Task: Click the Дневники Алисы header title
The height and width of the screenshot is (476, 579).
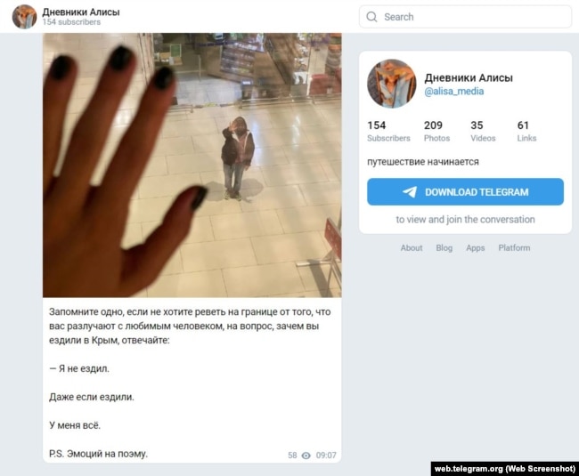Action: click(x=81, y=12)
